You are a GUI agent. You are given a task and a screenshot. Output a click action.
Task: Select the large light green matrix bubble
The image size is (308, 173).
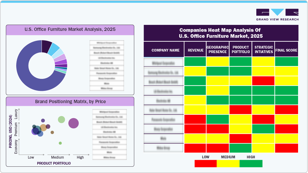[x=61, y=120]
